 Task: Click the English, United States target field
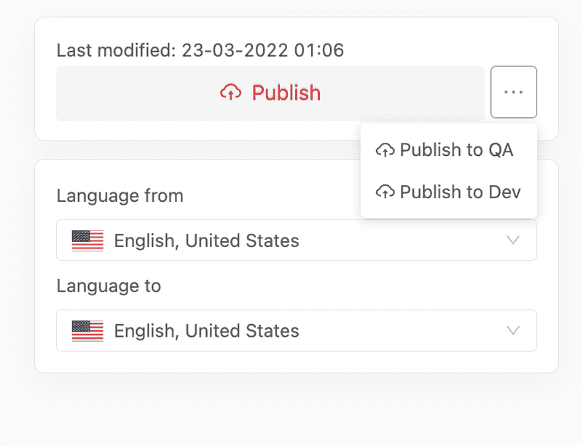tap(206, 330)
